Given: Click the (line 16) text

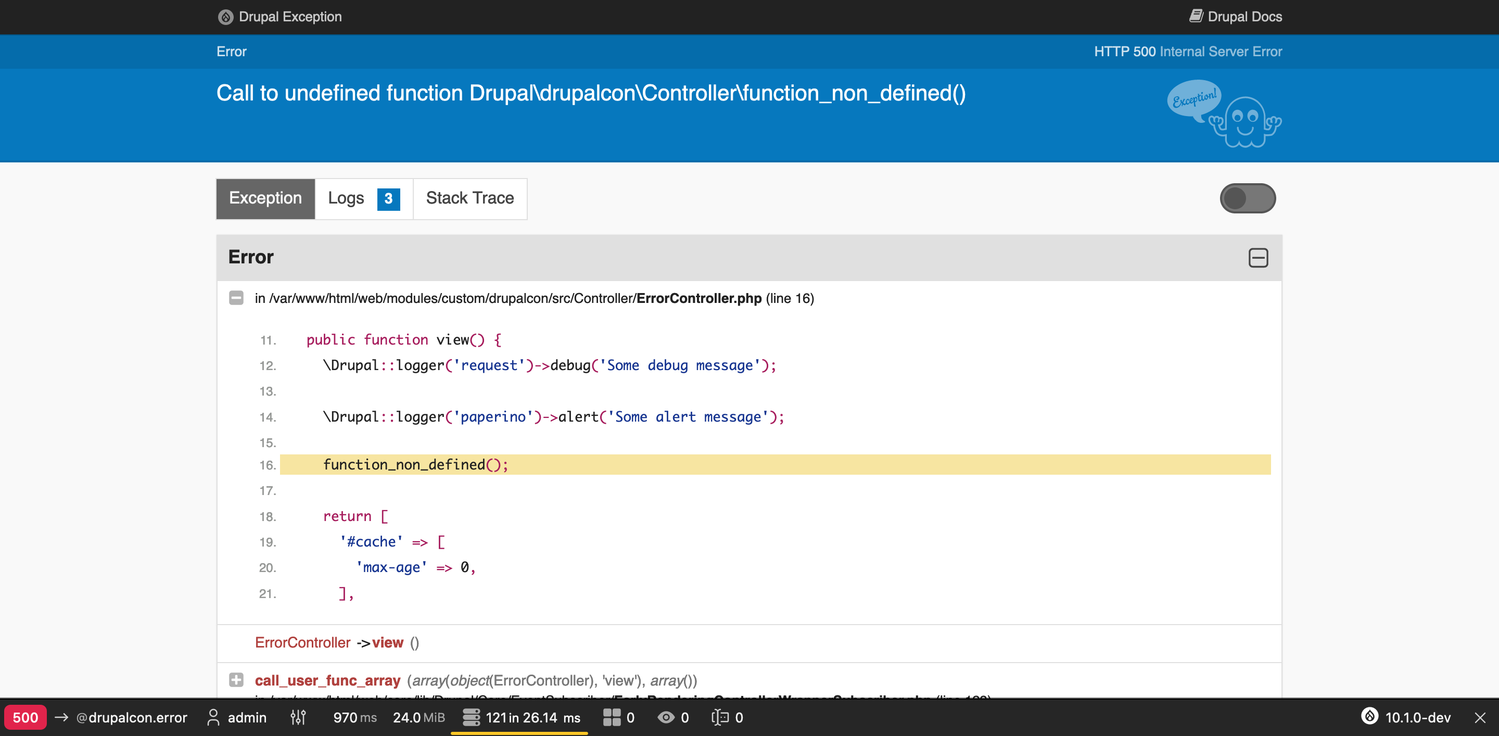Looking at the screenshot, I should [x=790, y=298].
